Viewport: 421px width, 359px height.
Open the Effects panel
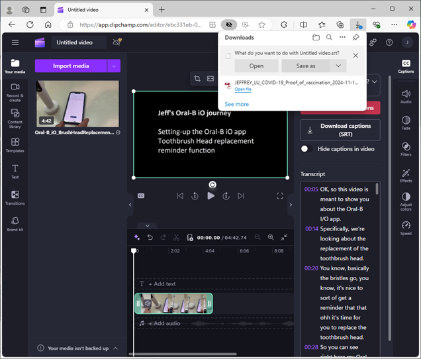pyautogui.click(x=406, y=176)
